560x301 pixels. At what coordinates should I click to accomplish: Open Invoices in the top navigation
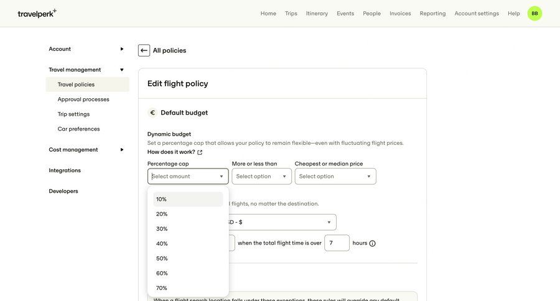[x=400, y=13]
